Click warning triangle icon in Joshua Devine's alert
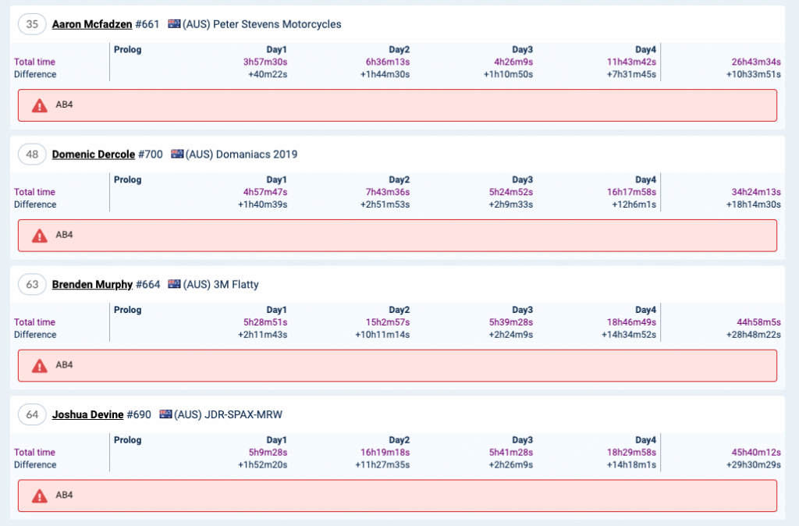 39,496
